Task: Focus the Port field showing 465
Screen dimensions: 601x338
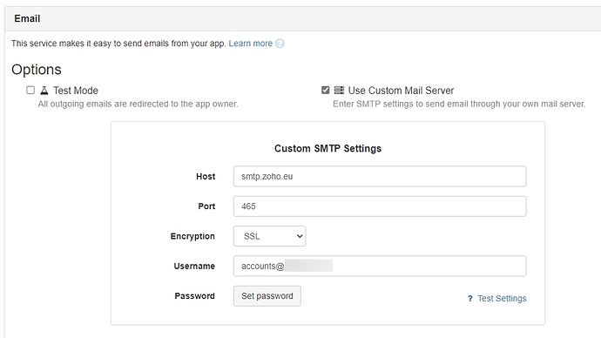Action: [x=380, y=206]
